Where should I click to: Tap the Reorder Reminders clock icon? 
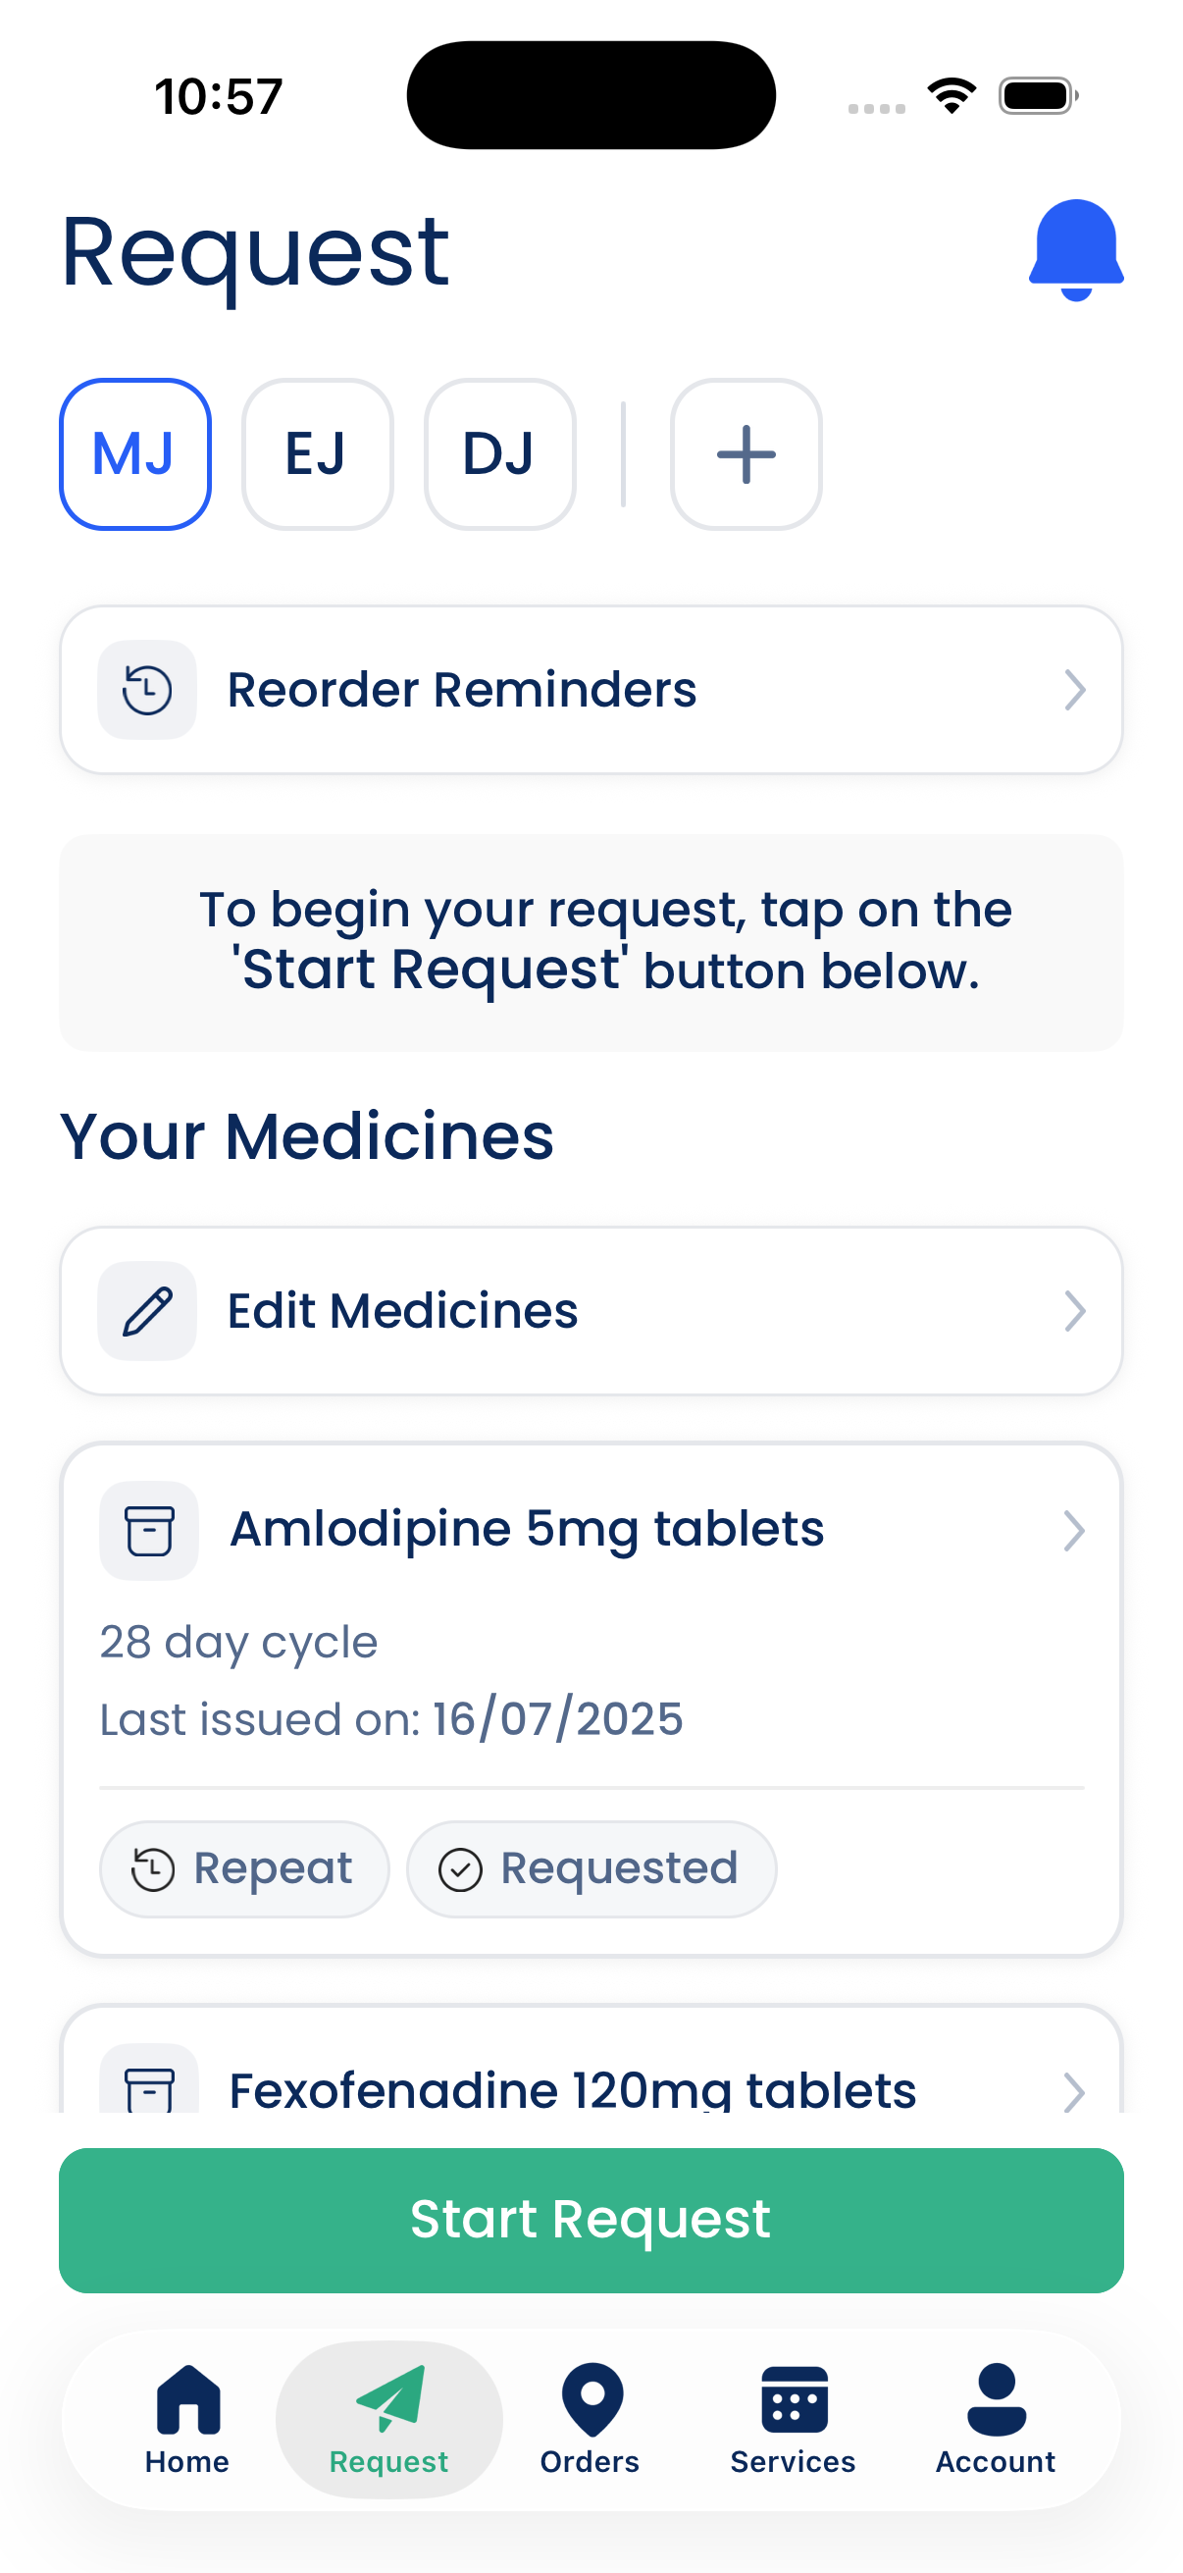(x=147, y=690)
